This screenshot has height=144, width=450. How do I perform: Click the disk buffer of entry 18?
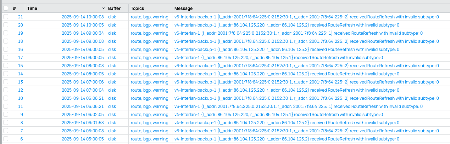pos(112,41)
